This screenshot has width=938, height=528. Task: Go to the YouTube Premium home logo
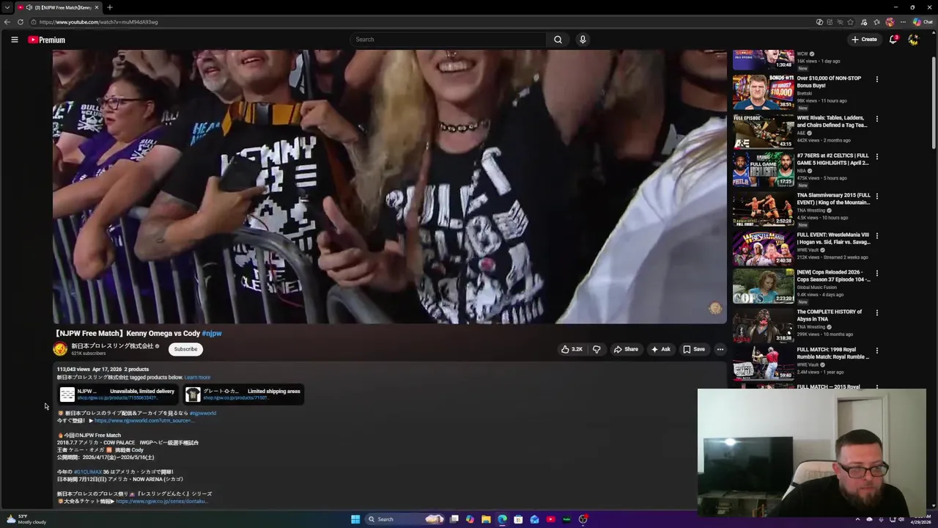46,40
